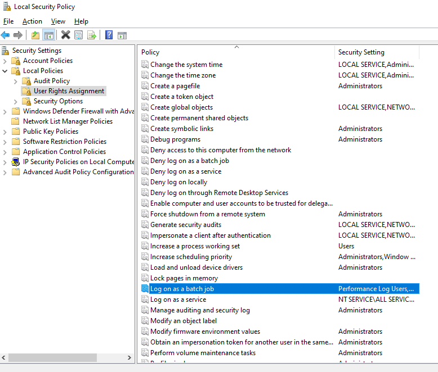Expand the IP Security Policies node
This screenshot has width=438, height=372.
coord(5,162)
